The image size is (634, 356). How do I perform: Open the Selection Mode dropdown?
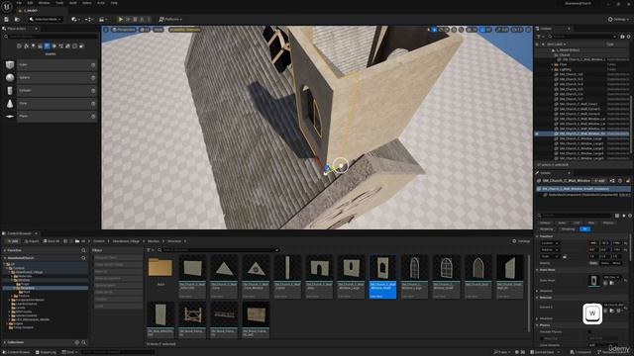click(46, 20)
